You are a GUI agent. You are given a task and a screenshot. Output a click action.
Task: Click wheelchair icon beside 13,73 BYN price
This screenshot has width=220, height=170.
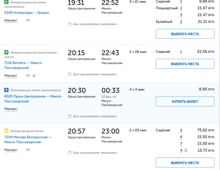click(186, 150)
